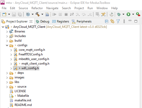142x108 pixels.
Task: Open the New wizard dropdown arrow
Action: pos(9,14)
